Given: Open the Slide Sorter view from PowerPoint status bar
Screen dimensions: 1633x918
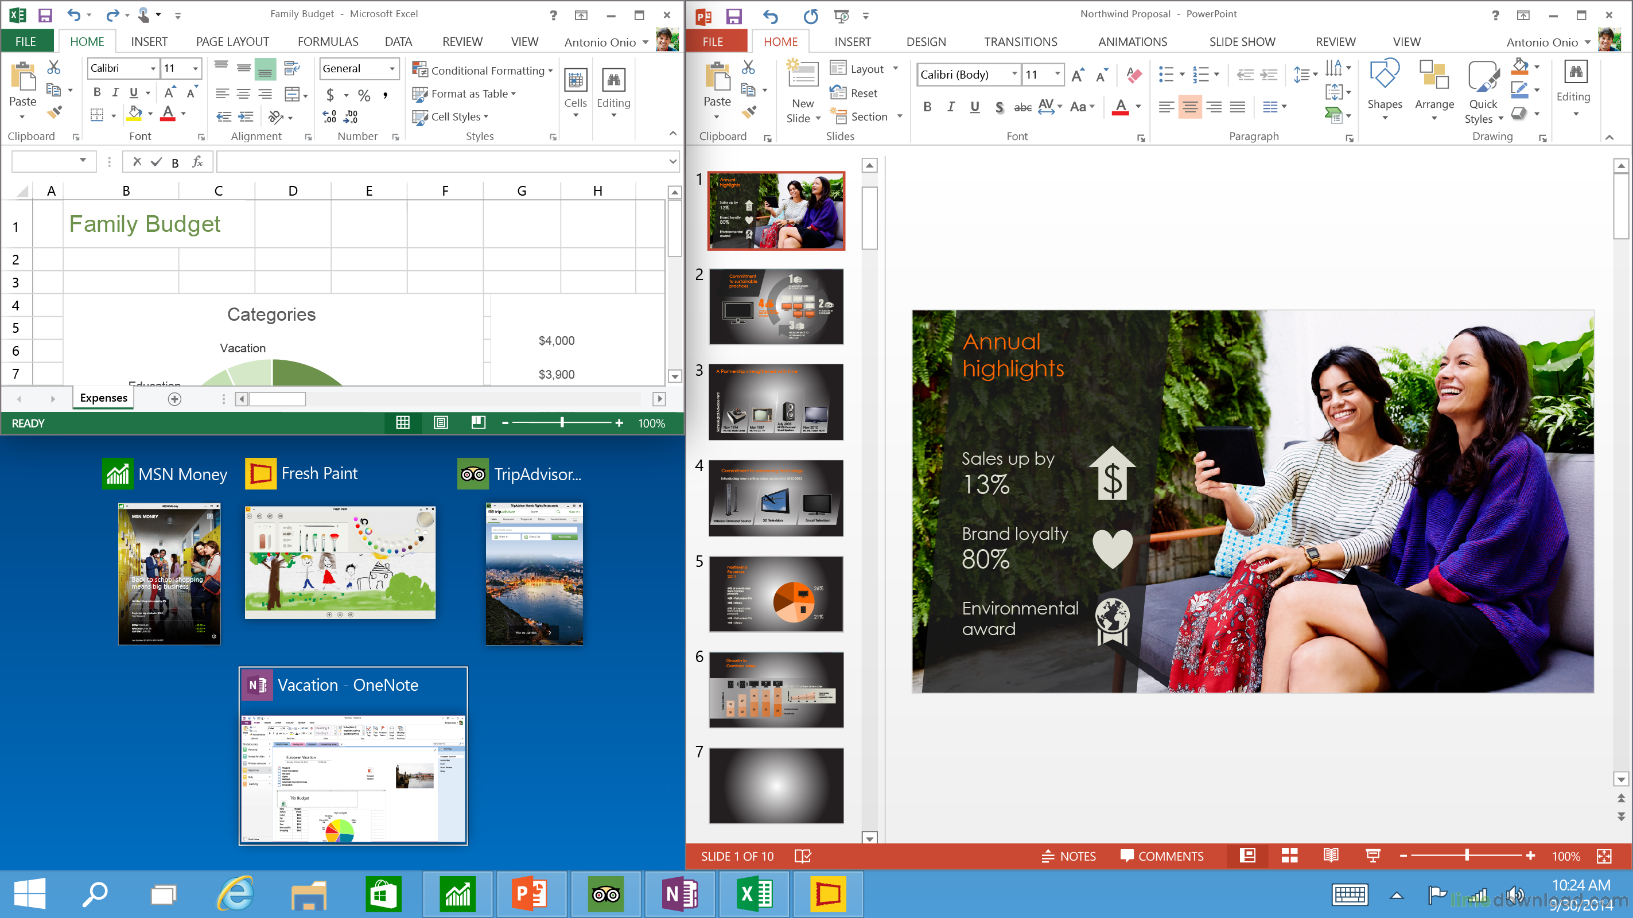Looking at the screenshot, I should click(1290, 856).
